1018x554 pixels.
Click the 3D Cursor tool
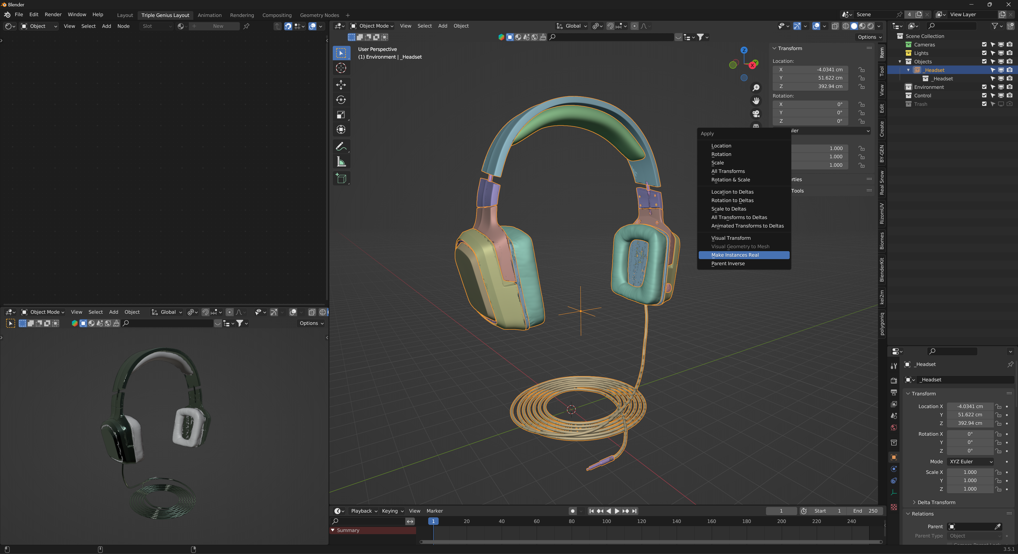[341, 68]
